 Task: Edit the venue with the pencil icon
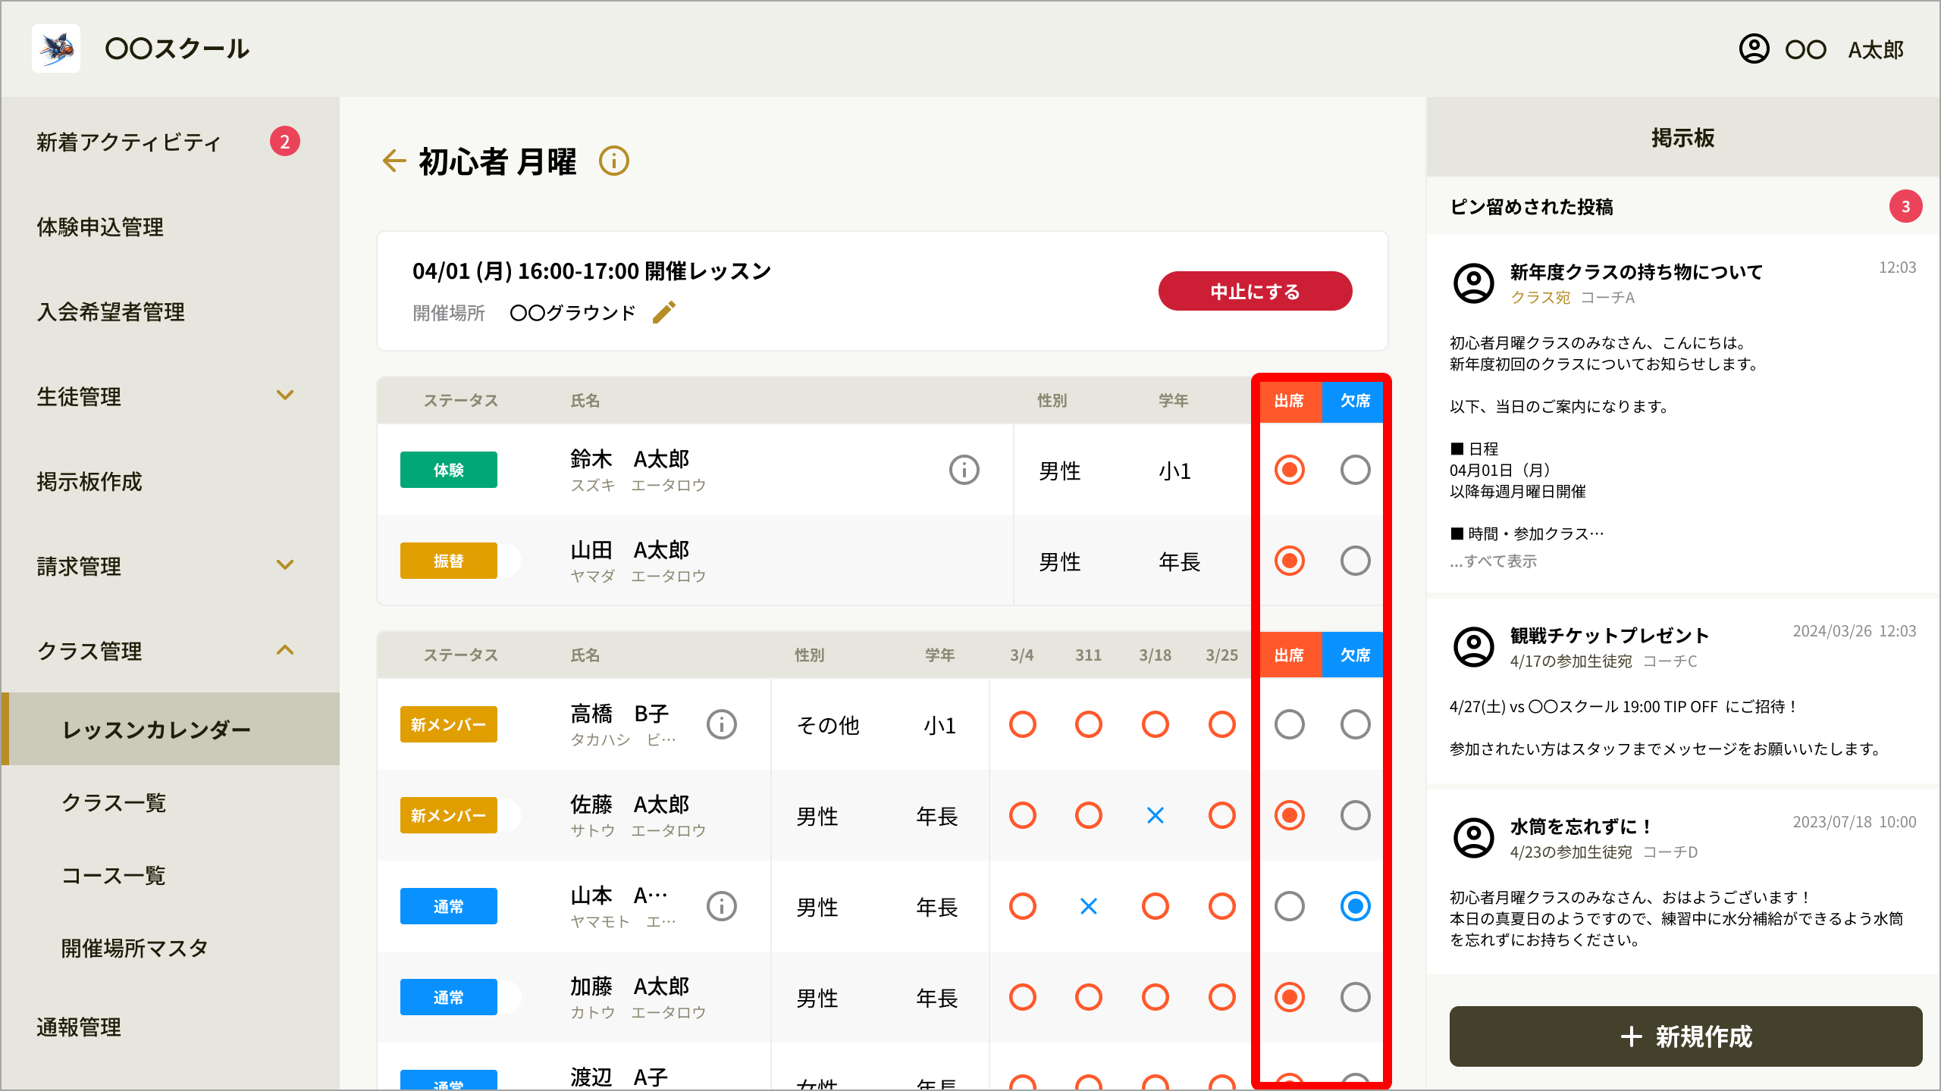point(664,312)
